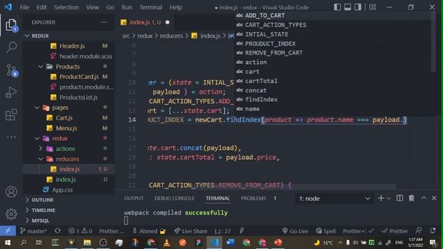Switch to the PROBLEMS tab
The width and height of the screenshot is (443, 249).
[253, 199]
